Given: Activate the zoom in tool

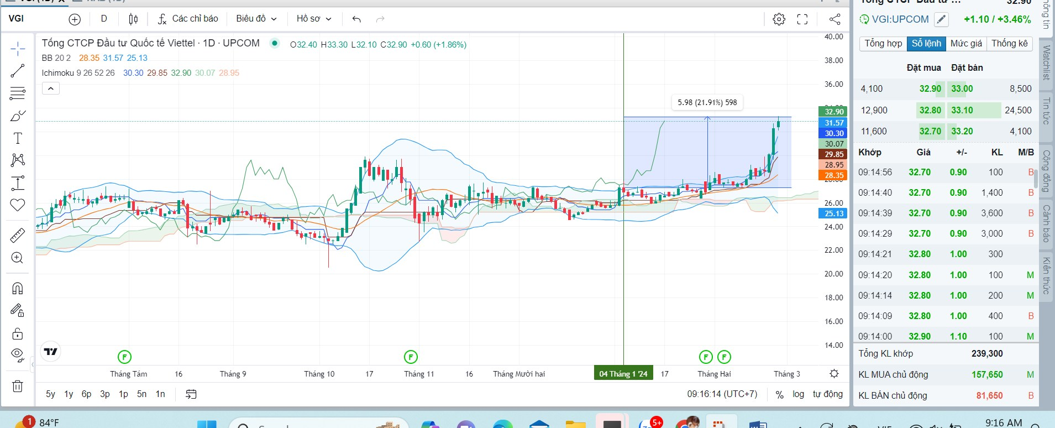Looking at the screenshot, I should point(18,258).
